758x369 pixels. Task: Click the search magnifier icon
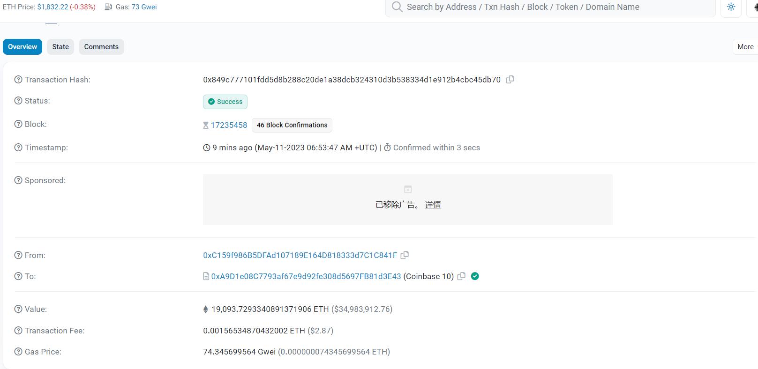(397, 7)
